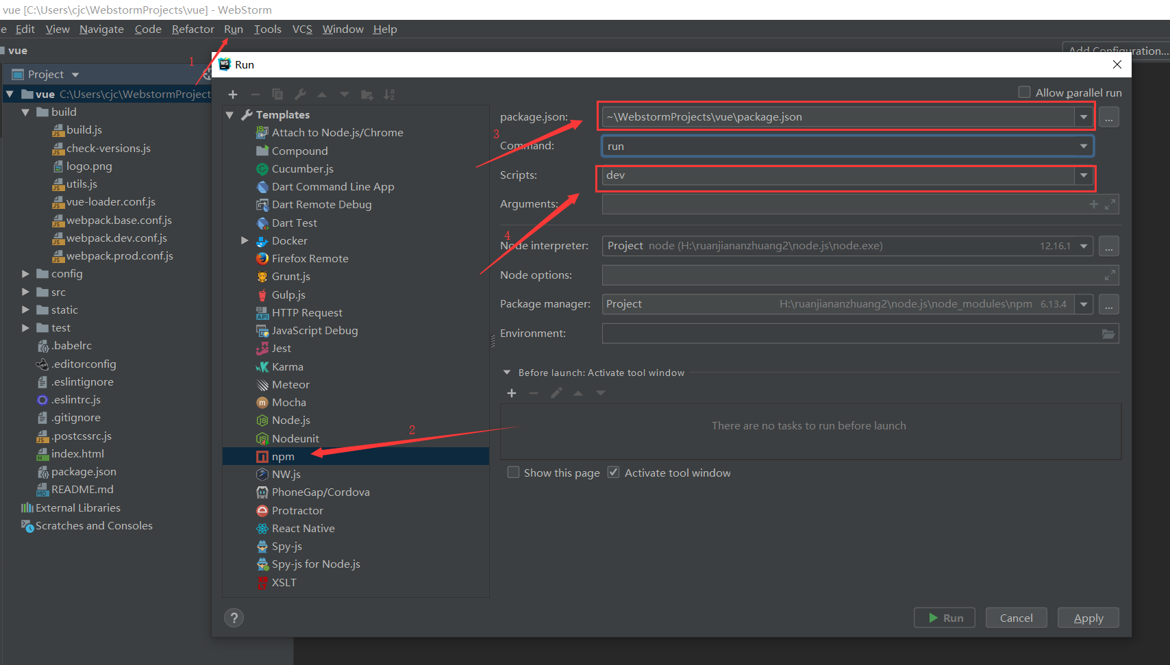The height and width of the screenshot is (665, 1170).
Task: Open the Run menu
Action: click(x=233, y=29)
